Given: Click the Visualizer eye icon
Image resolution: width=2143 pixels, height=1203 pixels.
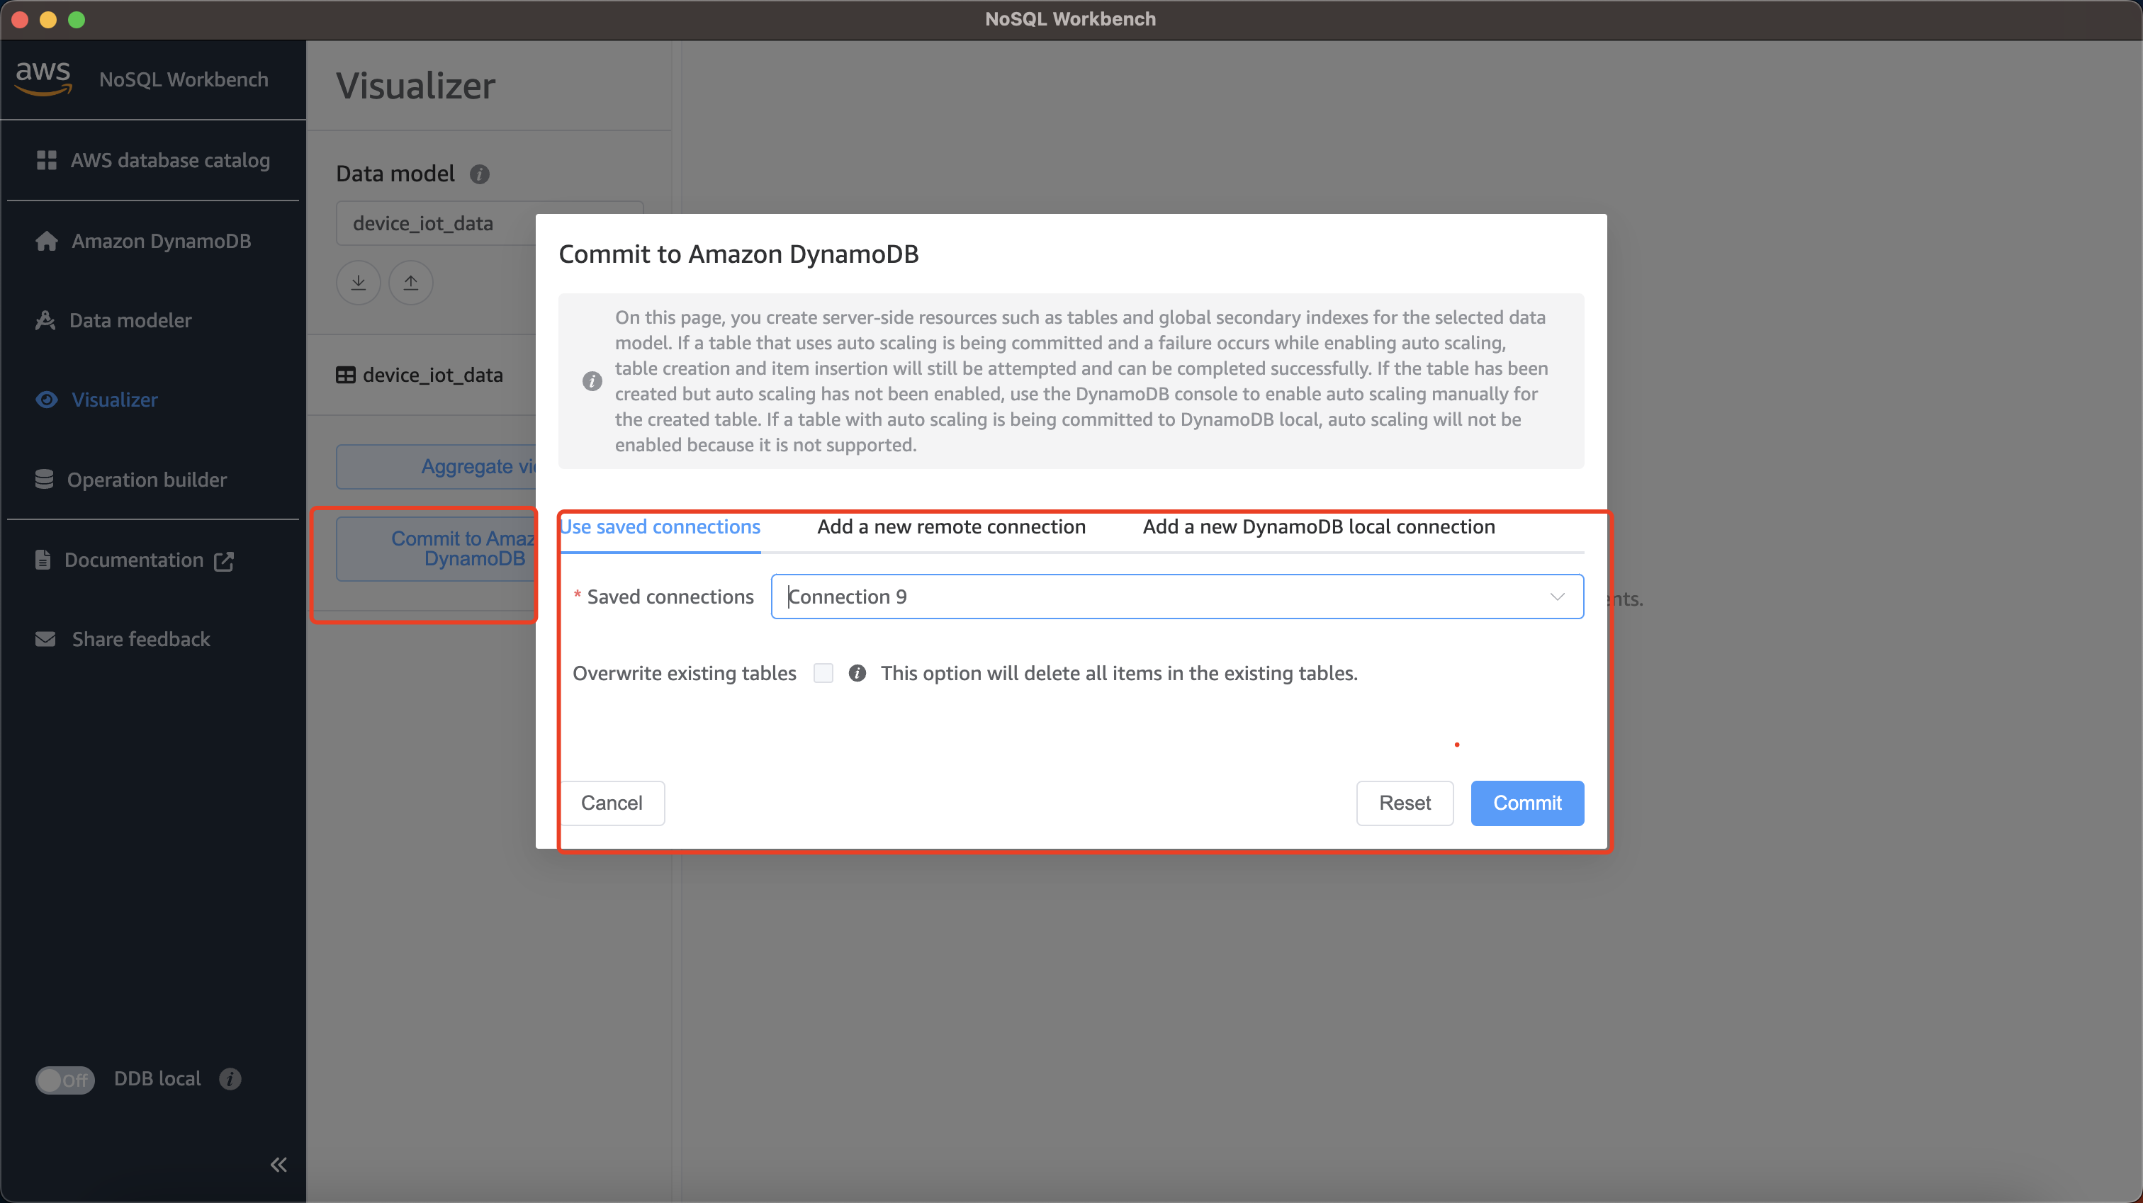Looking at the screenshot, I should coord(47,400).
